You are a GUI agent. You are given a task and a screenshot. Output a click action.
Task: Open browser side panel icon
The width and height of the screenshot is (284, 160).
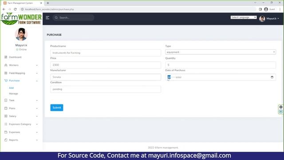click(260, 9)
